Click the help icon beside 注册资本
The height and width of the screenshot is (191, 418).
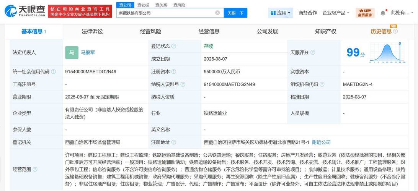173,72
